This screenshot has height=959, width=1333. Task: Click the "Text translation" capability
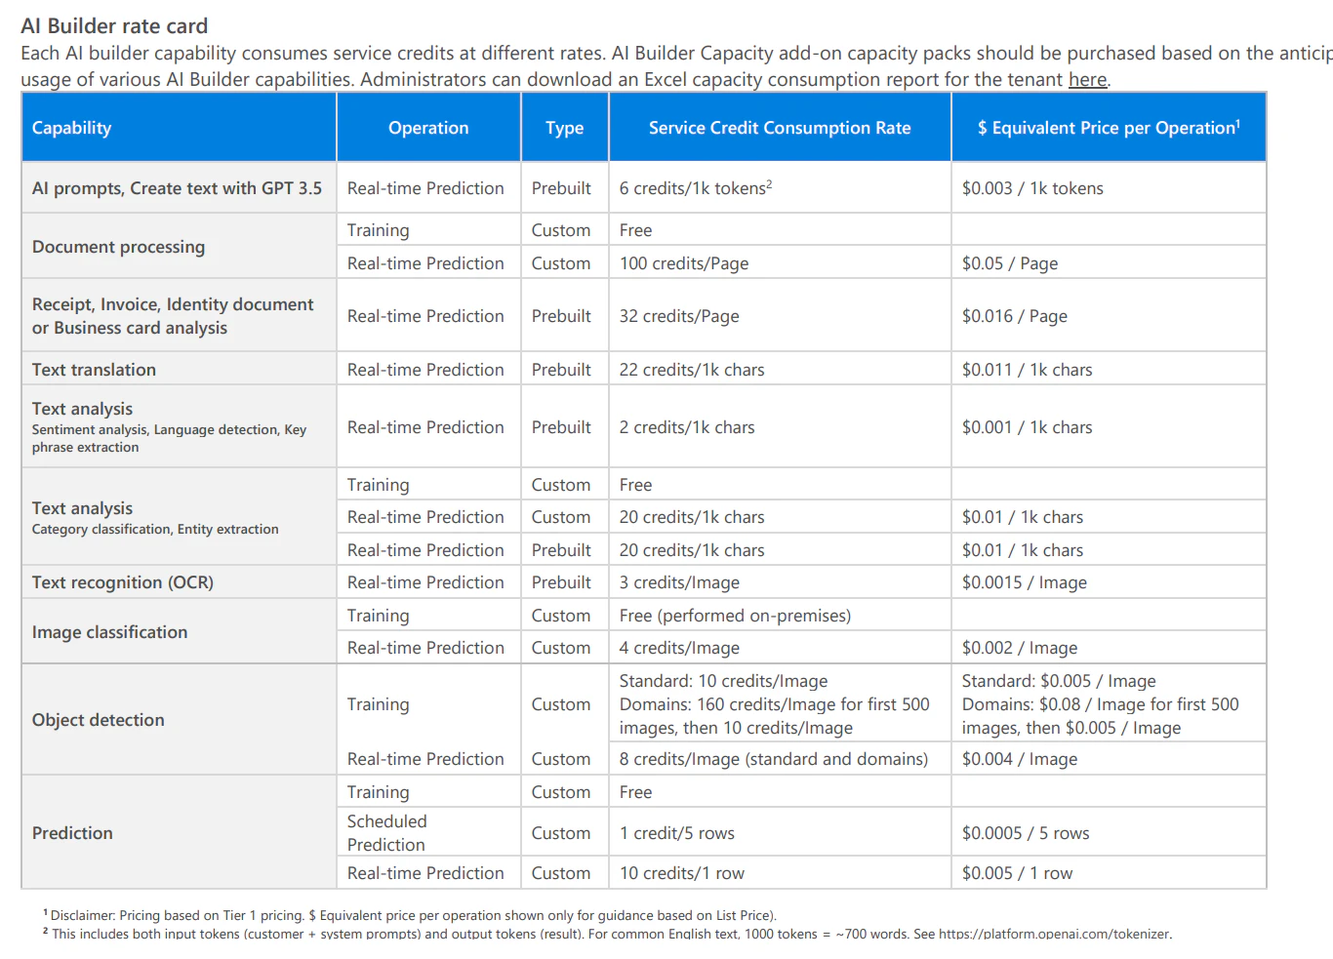pos(94,370)
